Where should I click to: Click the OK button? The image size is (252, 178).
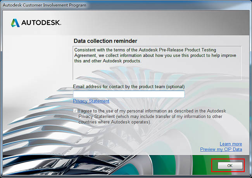coord(230,166)
